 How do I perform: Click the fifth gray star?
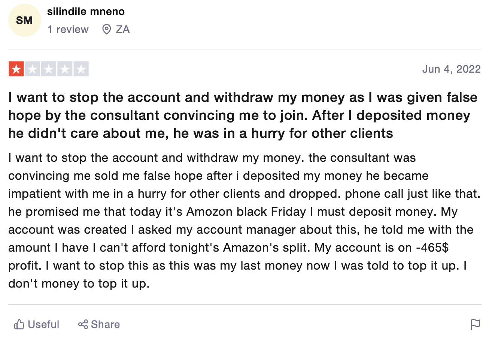tap(81, 69)
